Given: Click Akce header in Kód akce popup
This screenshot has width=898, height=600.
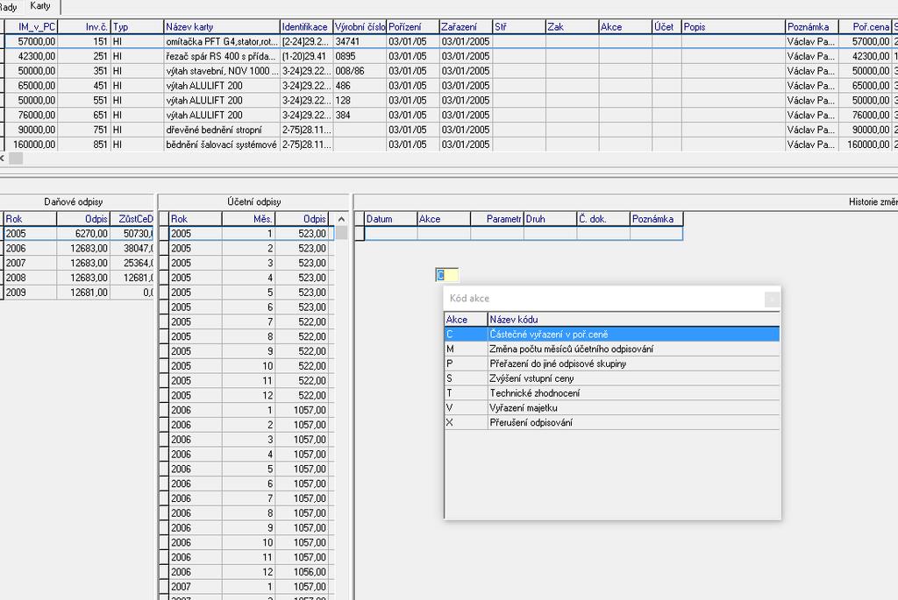Looking at the screenshot, I should [467, 320].
